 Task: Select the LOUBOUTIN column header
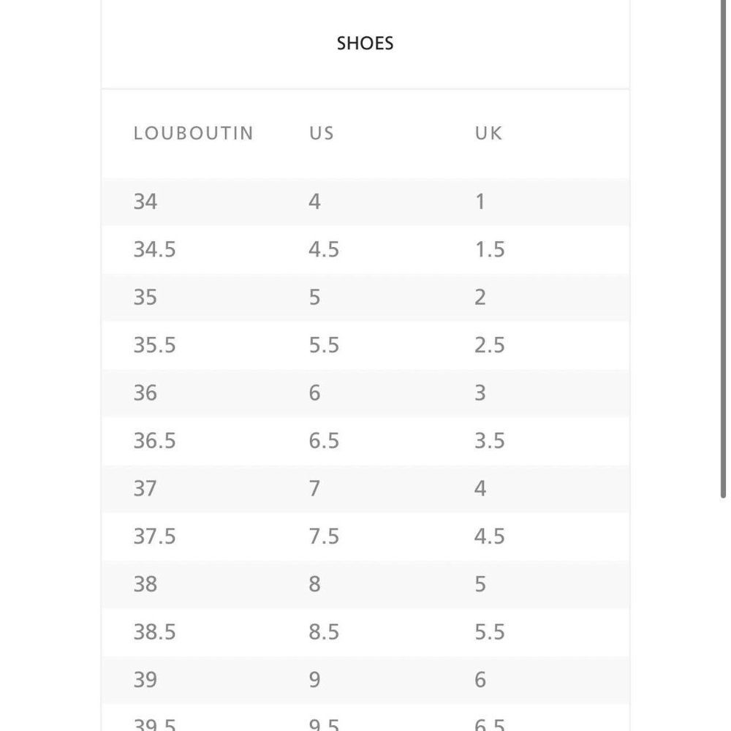tap(194, 133)
